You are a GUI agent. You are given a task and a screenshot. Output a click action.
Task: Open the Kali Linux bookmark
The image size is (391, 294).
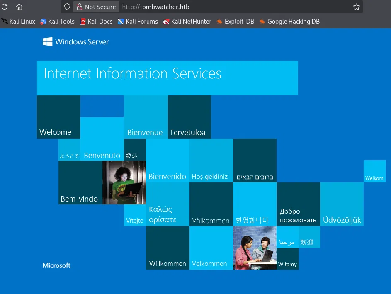(x=18, y=22)
